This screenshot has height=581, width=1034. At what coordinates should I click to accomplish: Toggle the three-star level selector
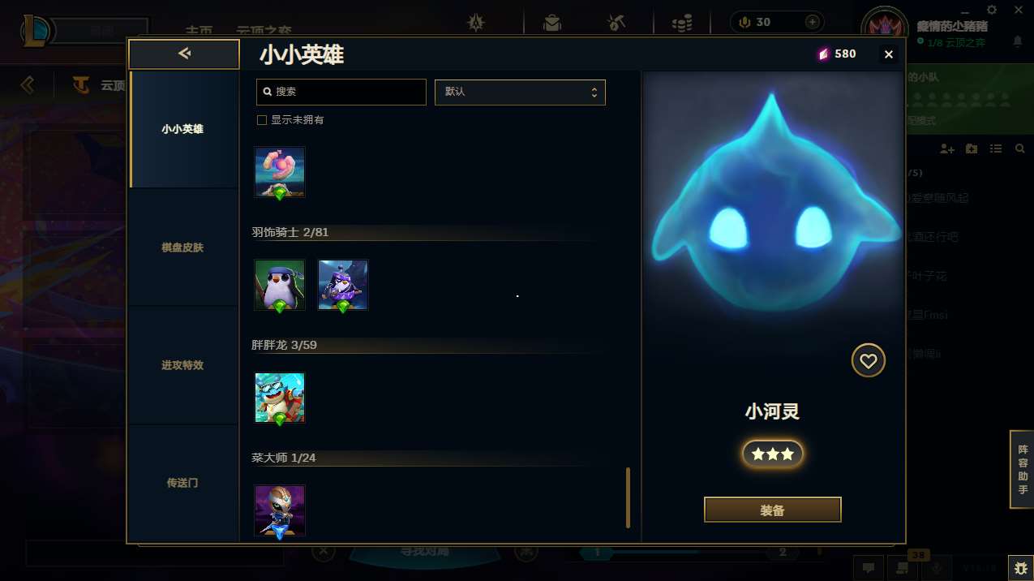click(773, 454)
